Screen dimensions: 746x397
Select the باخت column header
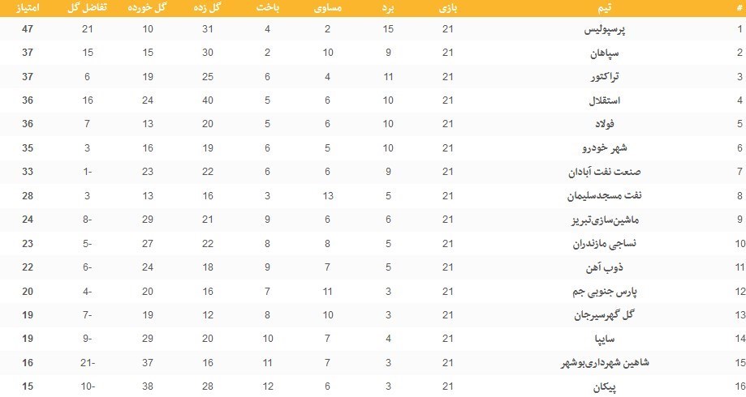tap(267, 7)
